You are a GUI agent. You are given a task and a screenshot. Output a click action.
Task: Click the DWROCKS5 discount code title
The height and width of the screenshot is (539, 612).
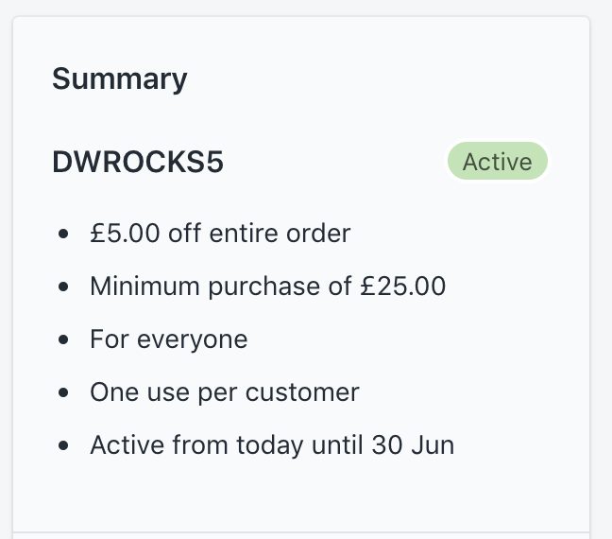coord(138,162)
